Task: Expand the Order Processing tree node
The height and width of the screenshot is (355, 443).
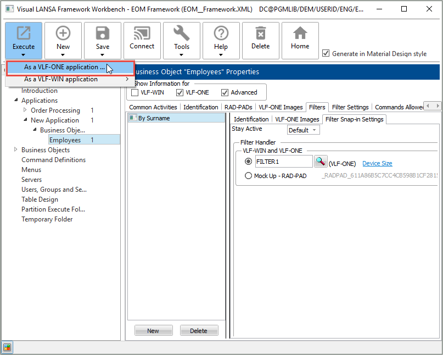Action: click(25, 110)
